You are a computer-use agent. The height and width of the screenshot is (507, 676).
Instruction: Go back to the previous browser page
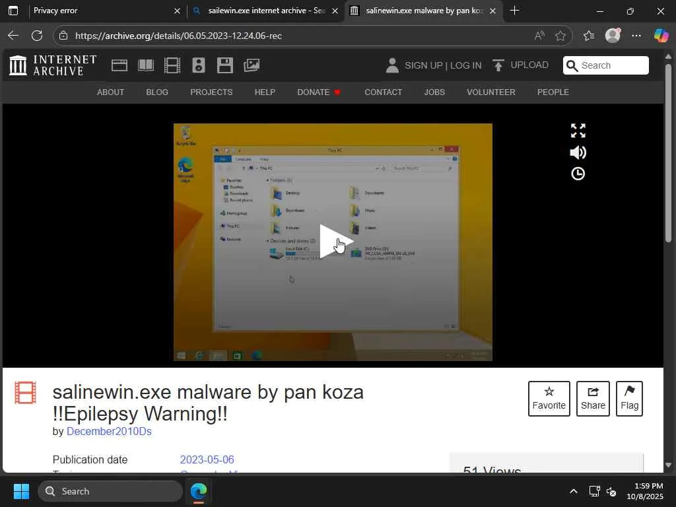tap(13, 36)
